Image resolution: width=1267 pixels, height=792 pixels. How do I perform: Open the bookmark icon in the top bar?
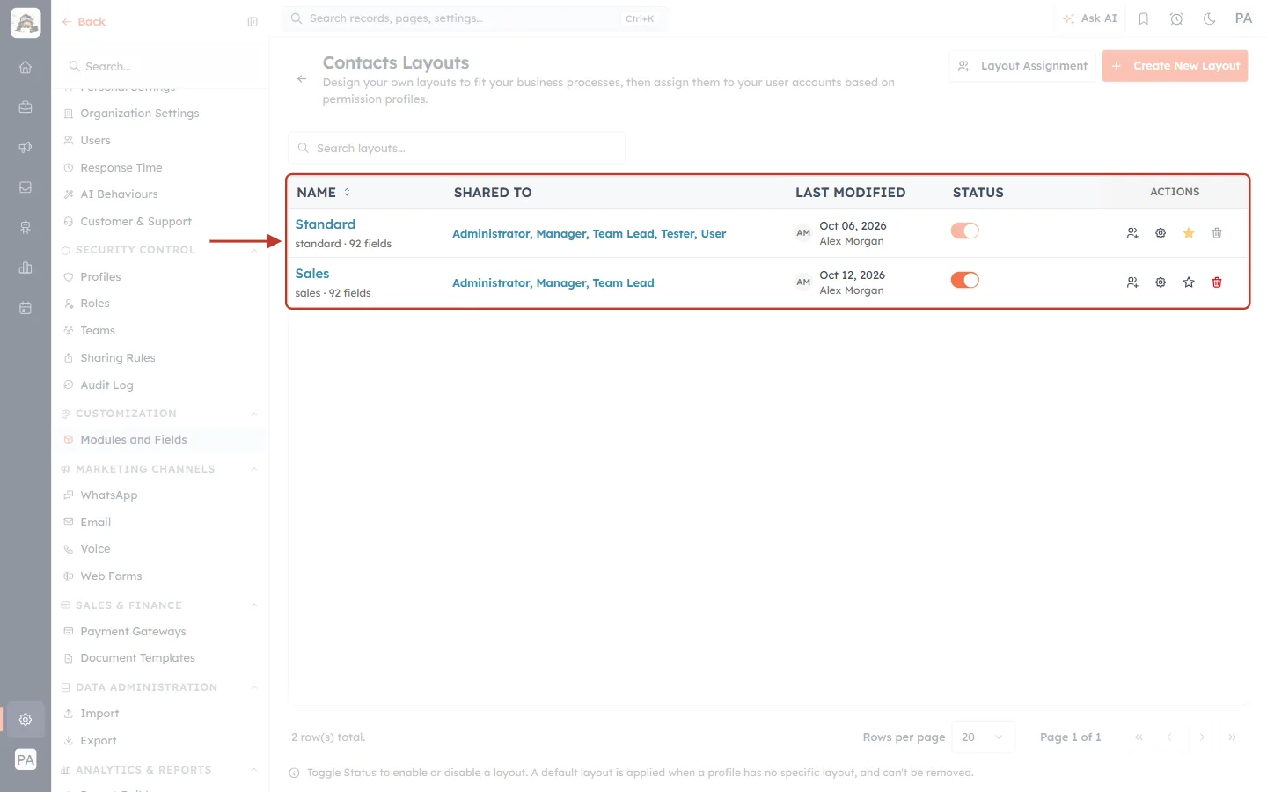tap(1144, 18)
